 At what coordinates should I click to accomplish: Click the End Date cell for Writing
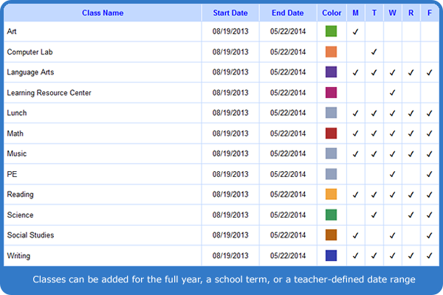[x=288, y=256]
